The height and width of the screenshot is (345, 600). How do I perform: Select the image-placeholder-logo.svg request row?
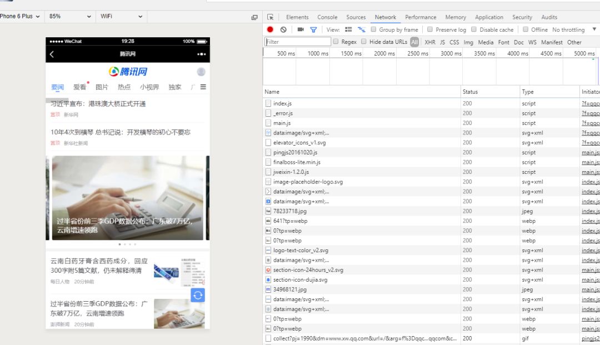coord(431,182)
